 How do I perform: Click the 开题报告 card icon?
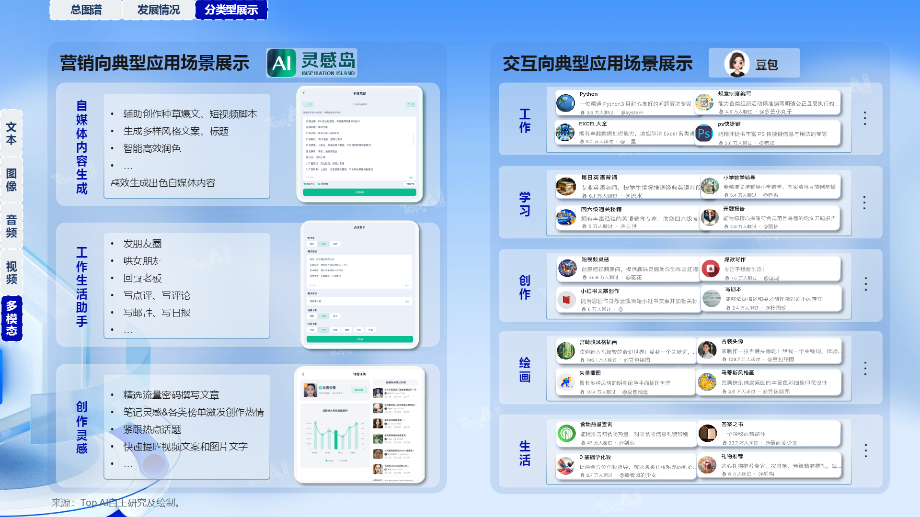(x=709, y=217)
